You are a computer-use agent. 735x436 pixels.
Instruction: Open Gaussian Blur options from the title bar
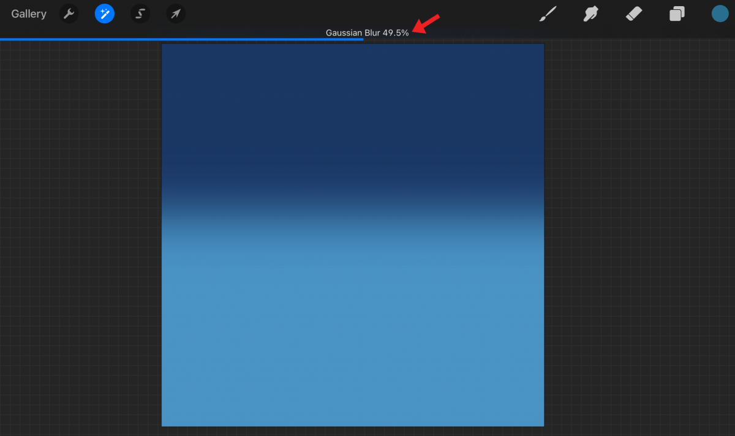[367, 32]
